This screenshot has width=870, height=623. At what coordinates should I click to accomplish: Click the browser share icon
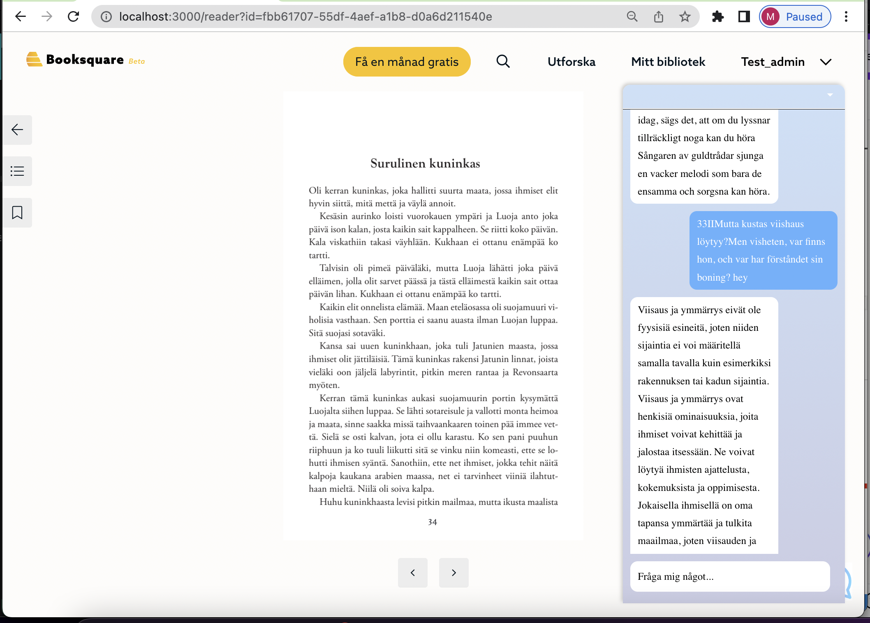click(659, 17)
